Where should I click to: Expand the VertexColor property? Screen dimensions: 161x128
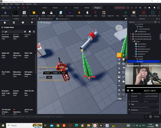[x=129, y=101]
